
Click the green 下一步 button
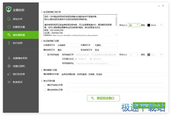(x=149, y=105)
